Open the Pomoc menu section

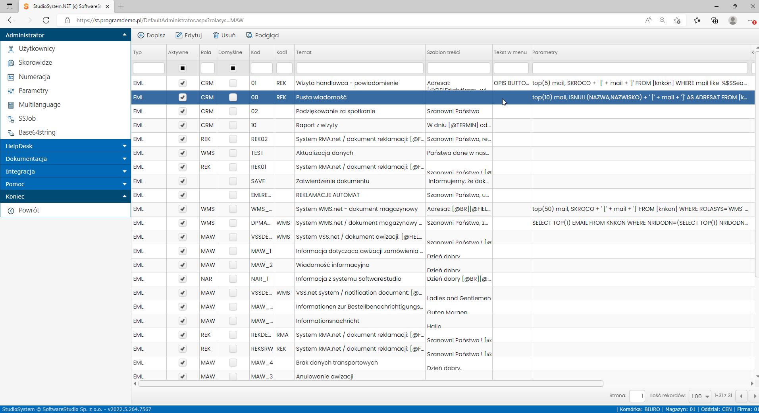(x=65, y=184)
